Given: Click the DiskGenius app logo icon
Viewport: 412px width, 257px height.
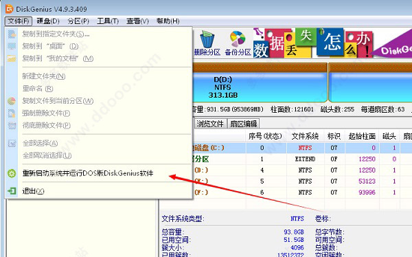Looking at the screenshot, I should tap(9, 9).
